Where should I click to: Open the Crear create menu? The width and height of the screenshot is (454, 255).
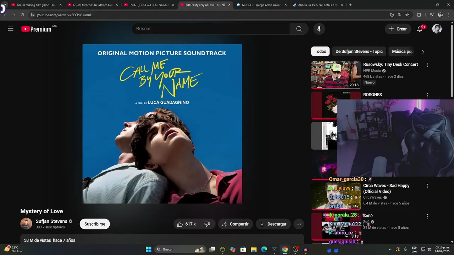point(398,29)
